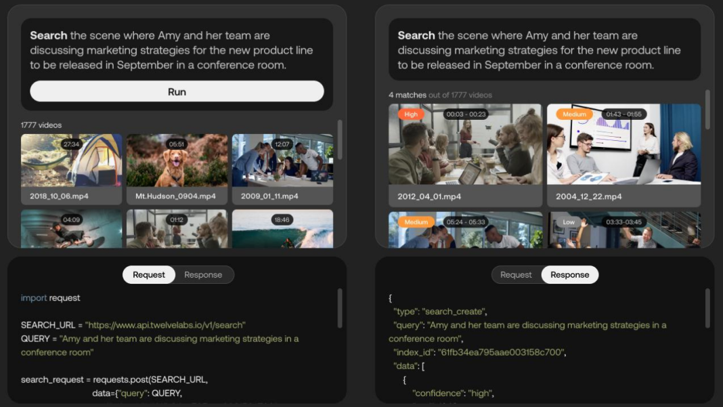This screenshot has height=407, width=723.
Task: Click the SEARCH_URL twelvelabs API link string
Action: (x=165, y=325)
